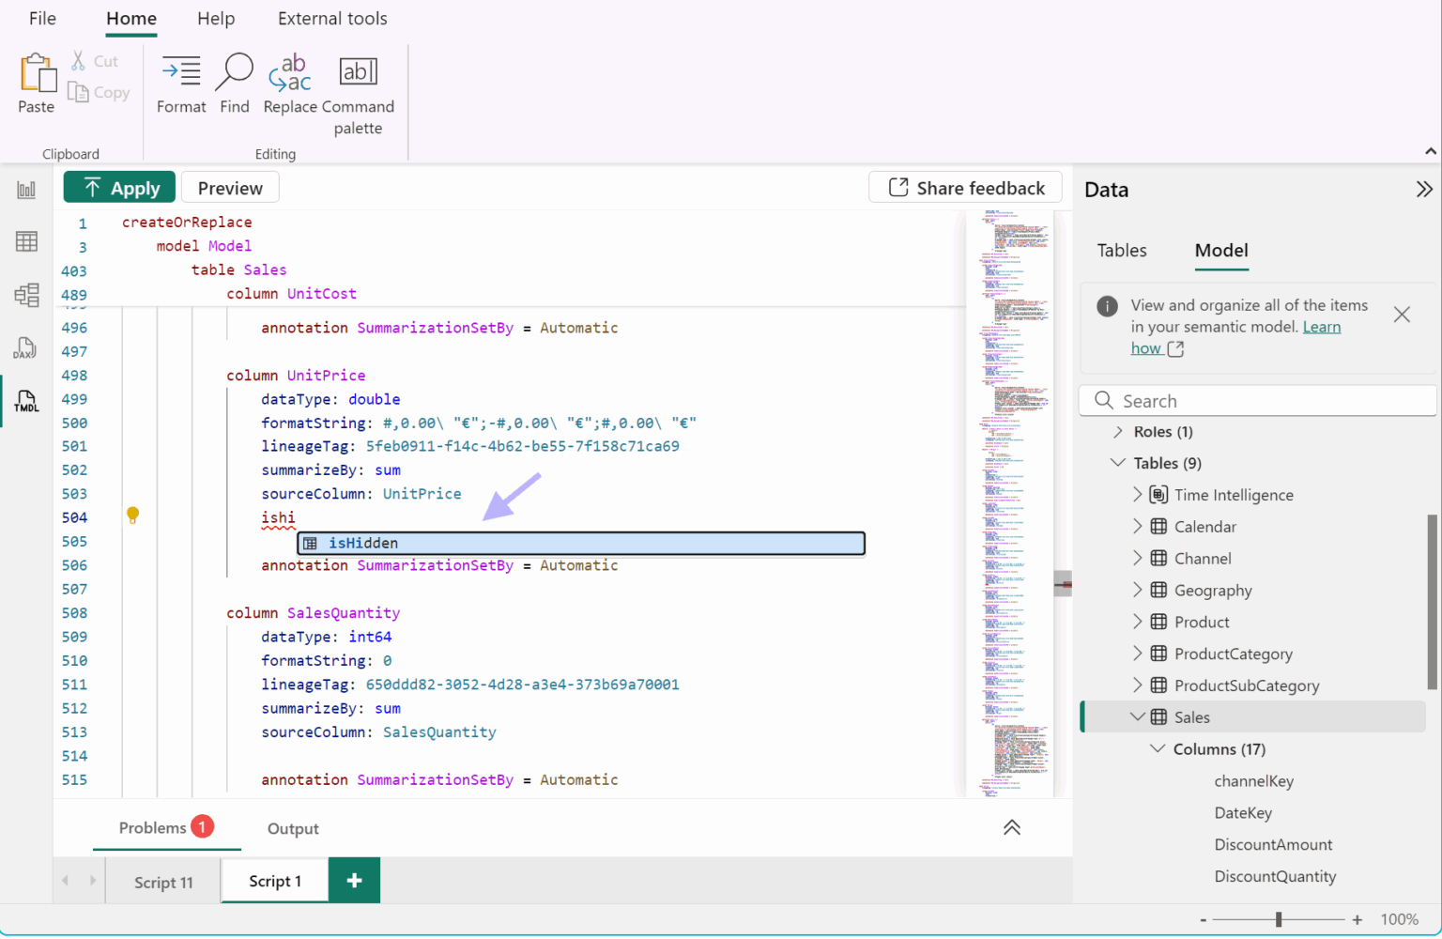The height and width of the screenshot is (939, 1442).
Task: Apply the script changes
Action: click(x=118, y=187)
